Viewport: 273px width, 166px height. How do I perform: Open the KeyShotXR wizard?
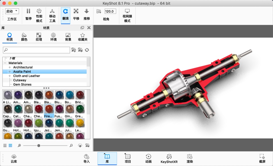tap(169, 159)
